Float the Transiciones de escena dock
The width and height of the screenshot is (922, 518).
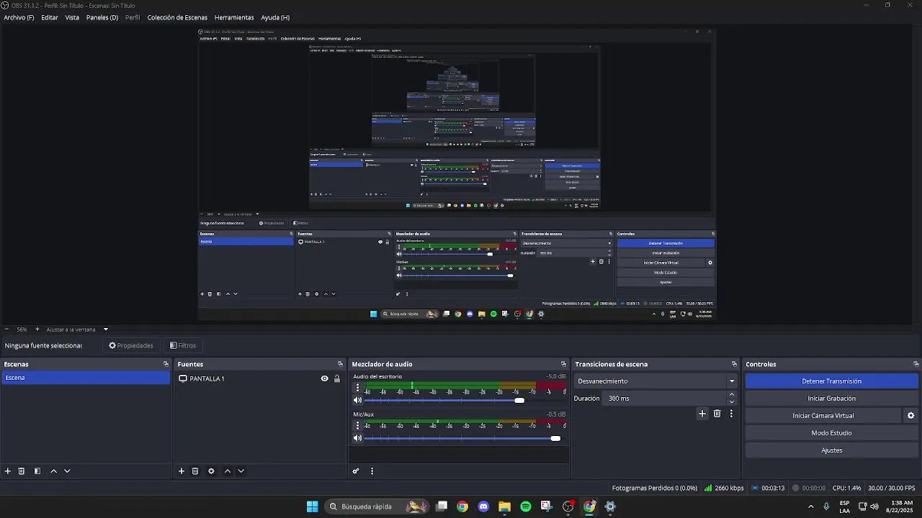[x=734, y=364]
